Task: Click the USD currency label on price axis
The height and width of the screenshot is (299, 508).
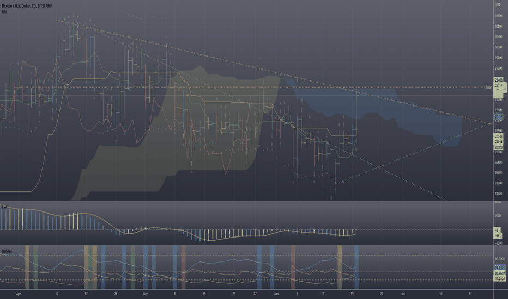Action: point(498,4)
